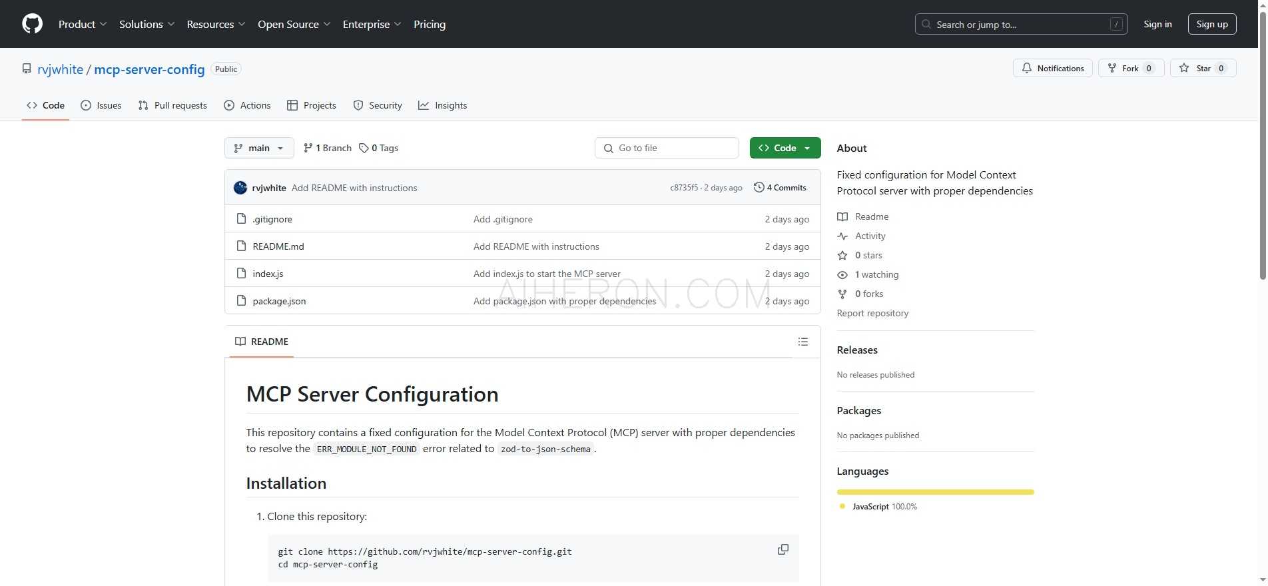The image size is (1268, 586).
Task: Click file icon next to index.js
Action: [241, 274]
